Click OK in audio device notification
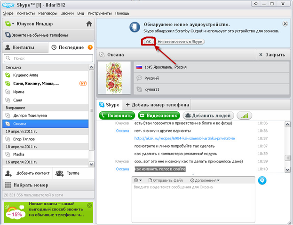Screen dimensions: 293x225 (x=148, y=42)
